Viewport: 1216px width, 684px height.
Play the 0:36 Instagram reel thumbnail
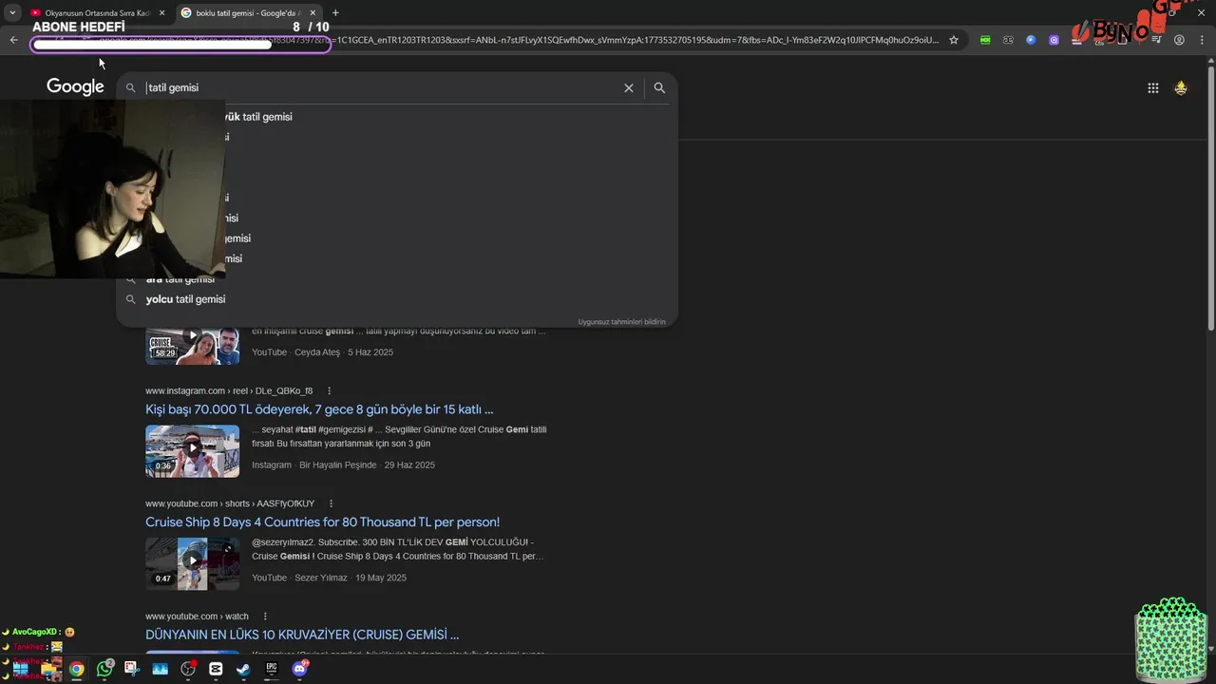click(192, 450)
